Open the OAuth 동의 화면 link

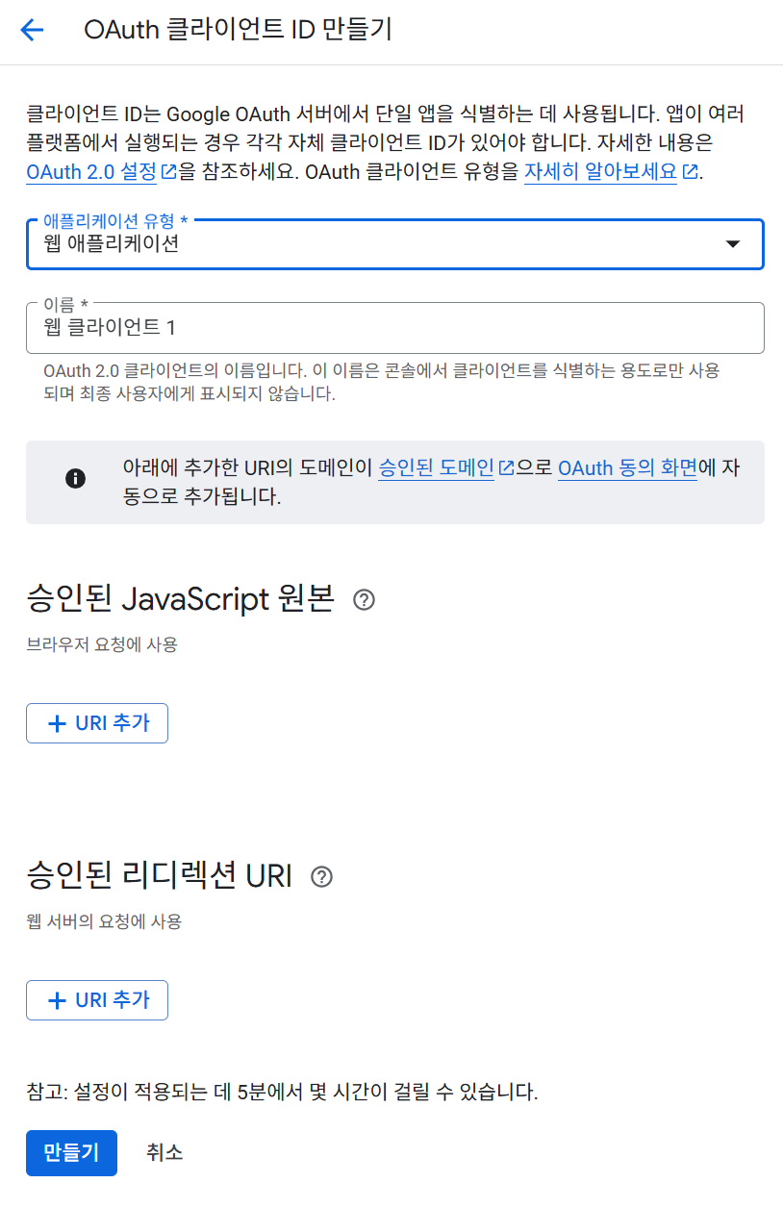(627, 468)
